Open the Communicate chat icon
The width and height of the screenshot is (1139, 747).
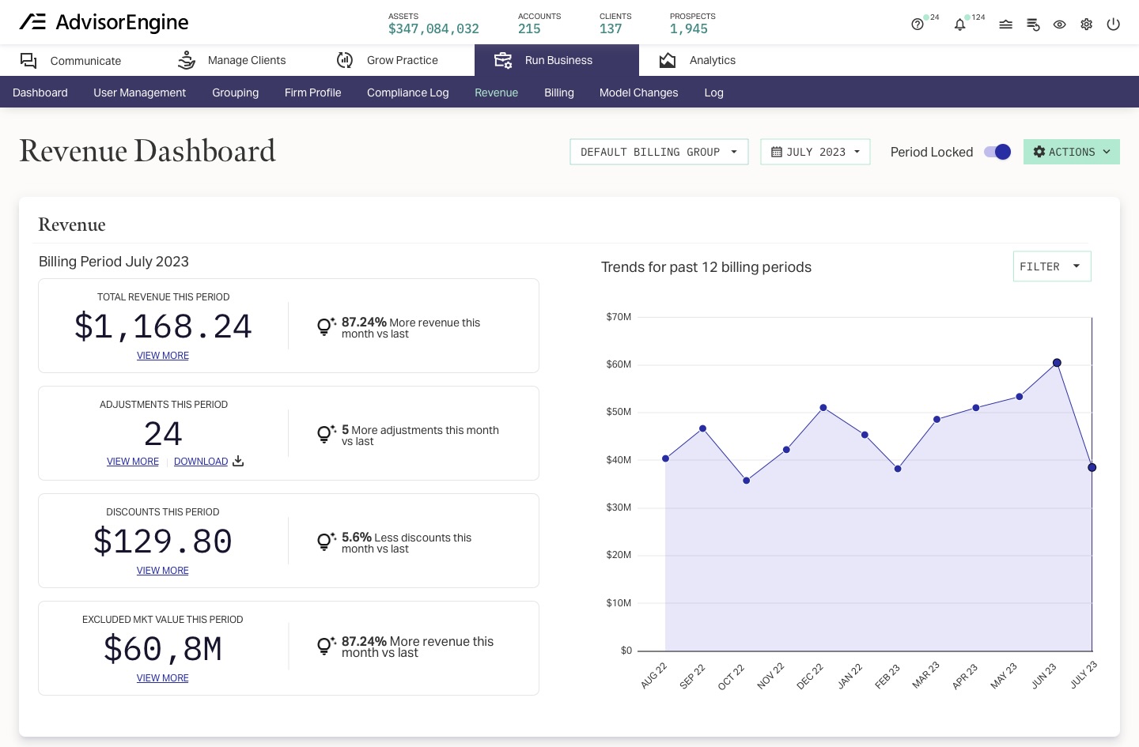(x=28, y=61)
